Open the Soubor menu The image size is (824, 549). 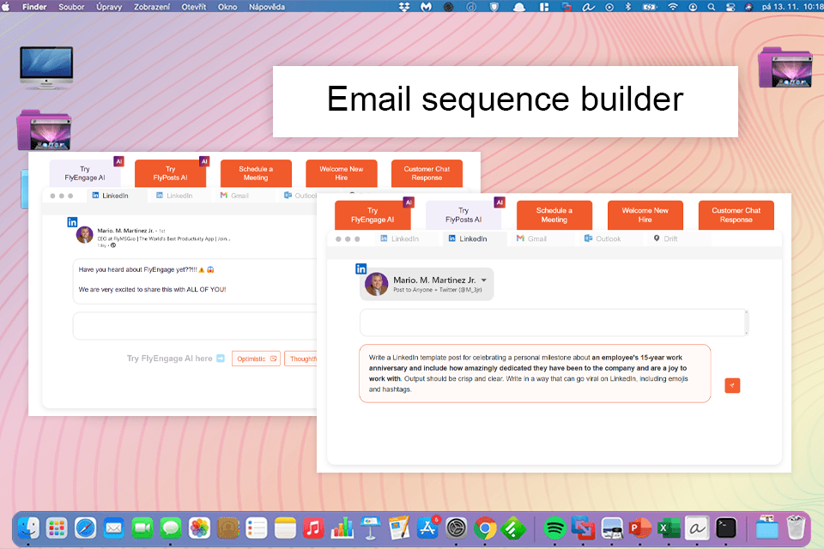[71, 7]
